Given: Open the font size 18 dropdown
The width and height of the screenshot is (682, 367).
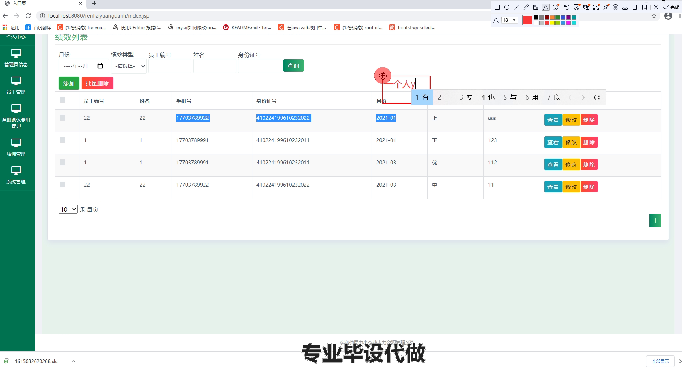Looking at the screenshot, I should pyautogui.click(x=510, y=20).
